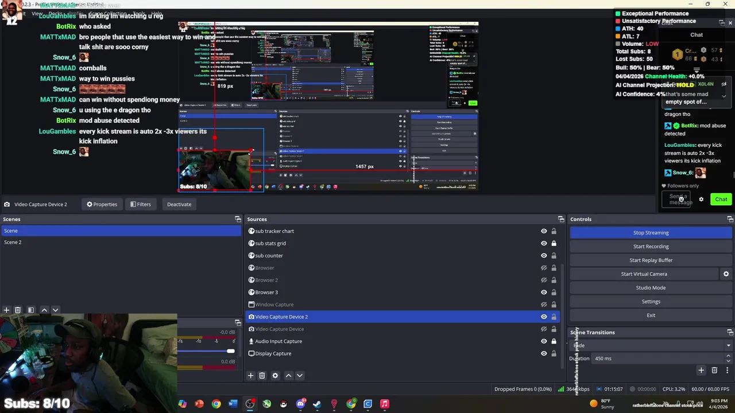Open Google Chrome from the taskbar

(216, 404)
